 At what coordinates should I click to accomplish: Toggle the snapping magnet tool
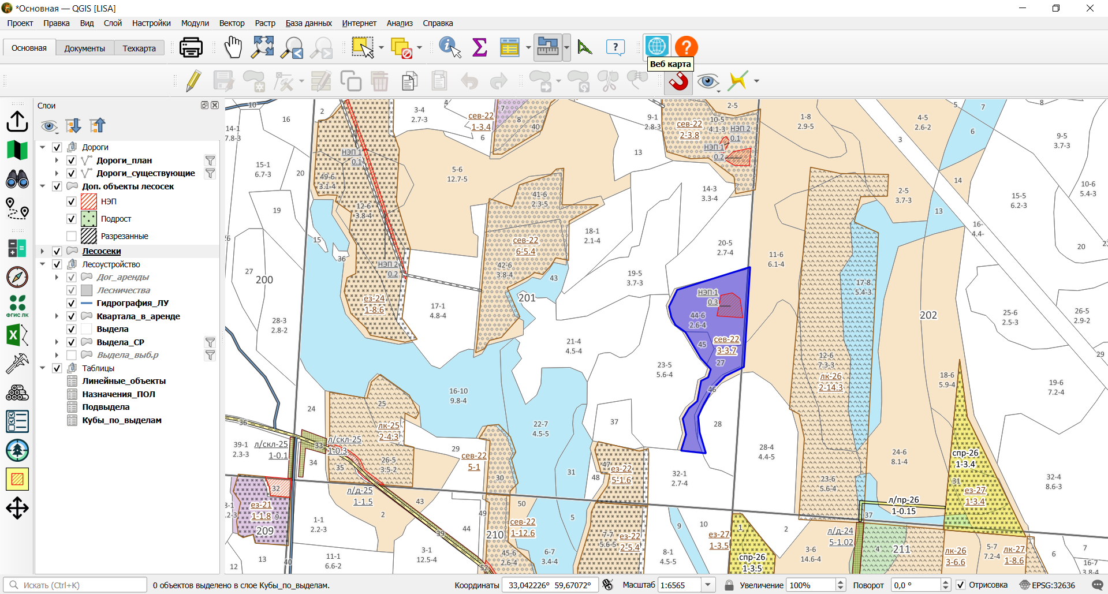(678, 81)
